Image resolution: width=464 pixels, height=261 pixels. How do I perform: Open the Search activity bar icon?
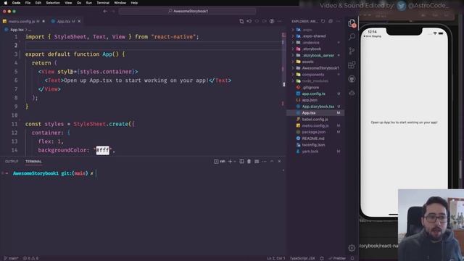352,37
